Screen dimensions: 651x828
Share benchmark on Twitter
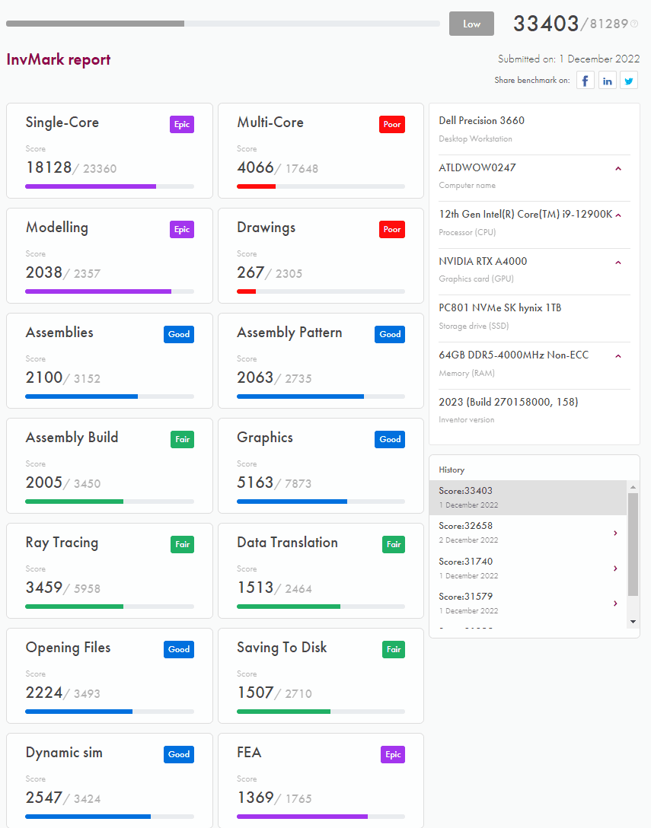(629, 80)
